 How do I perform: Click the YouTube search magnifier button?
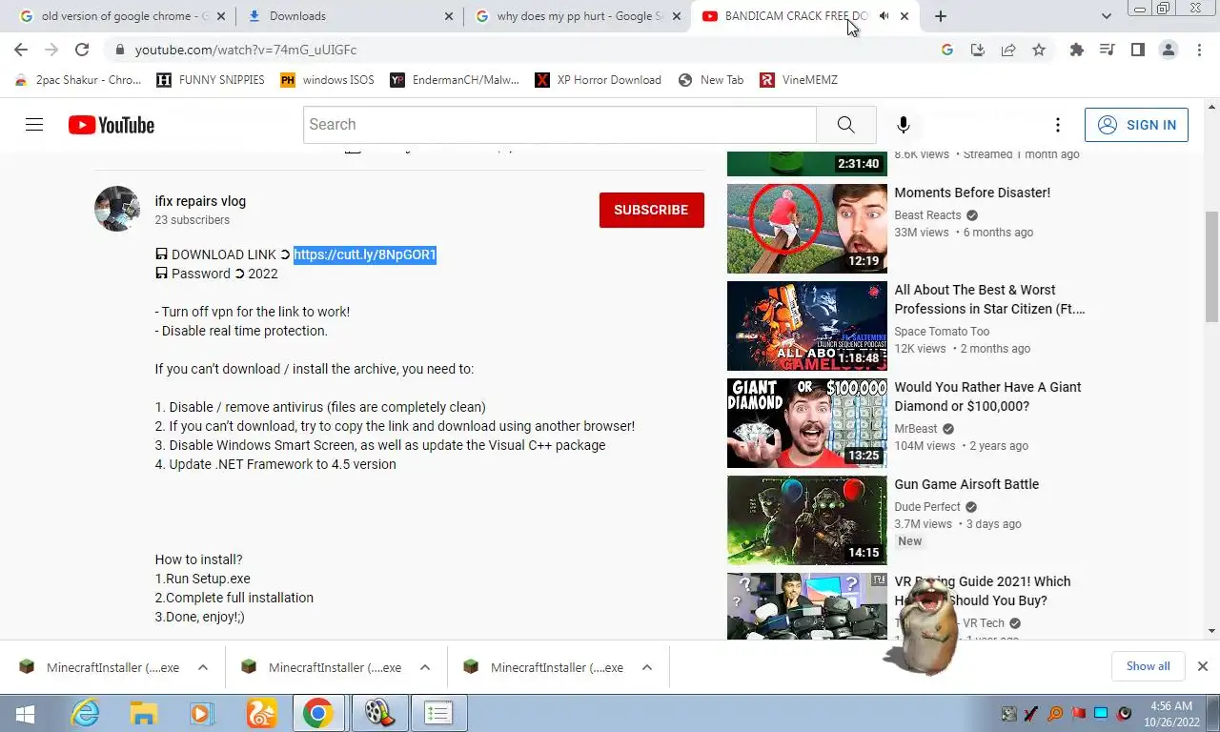[845, 125]
